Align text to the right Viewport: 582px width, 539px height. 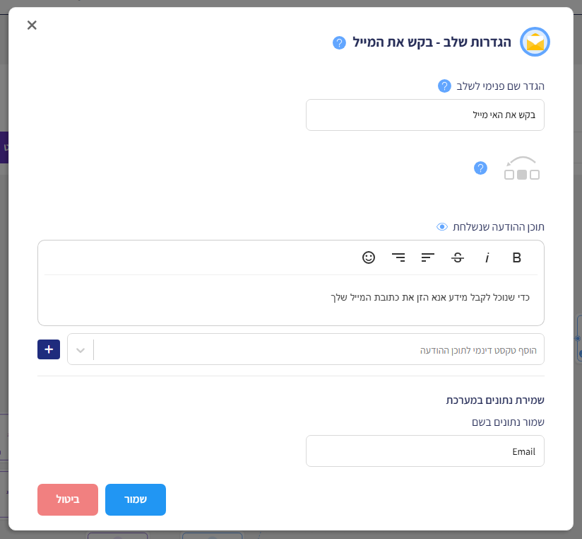click(398, 257)
